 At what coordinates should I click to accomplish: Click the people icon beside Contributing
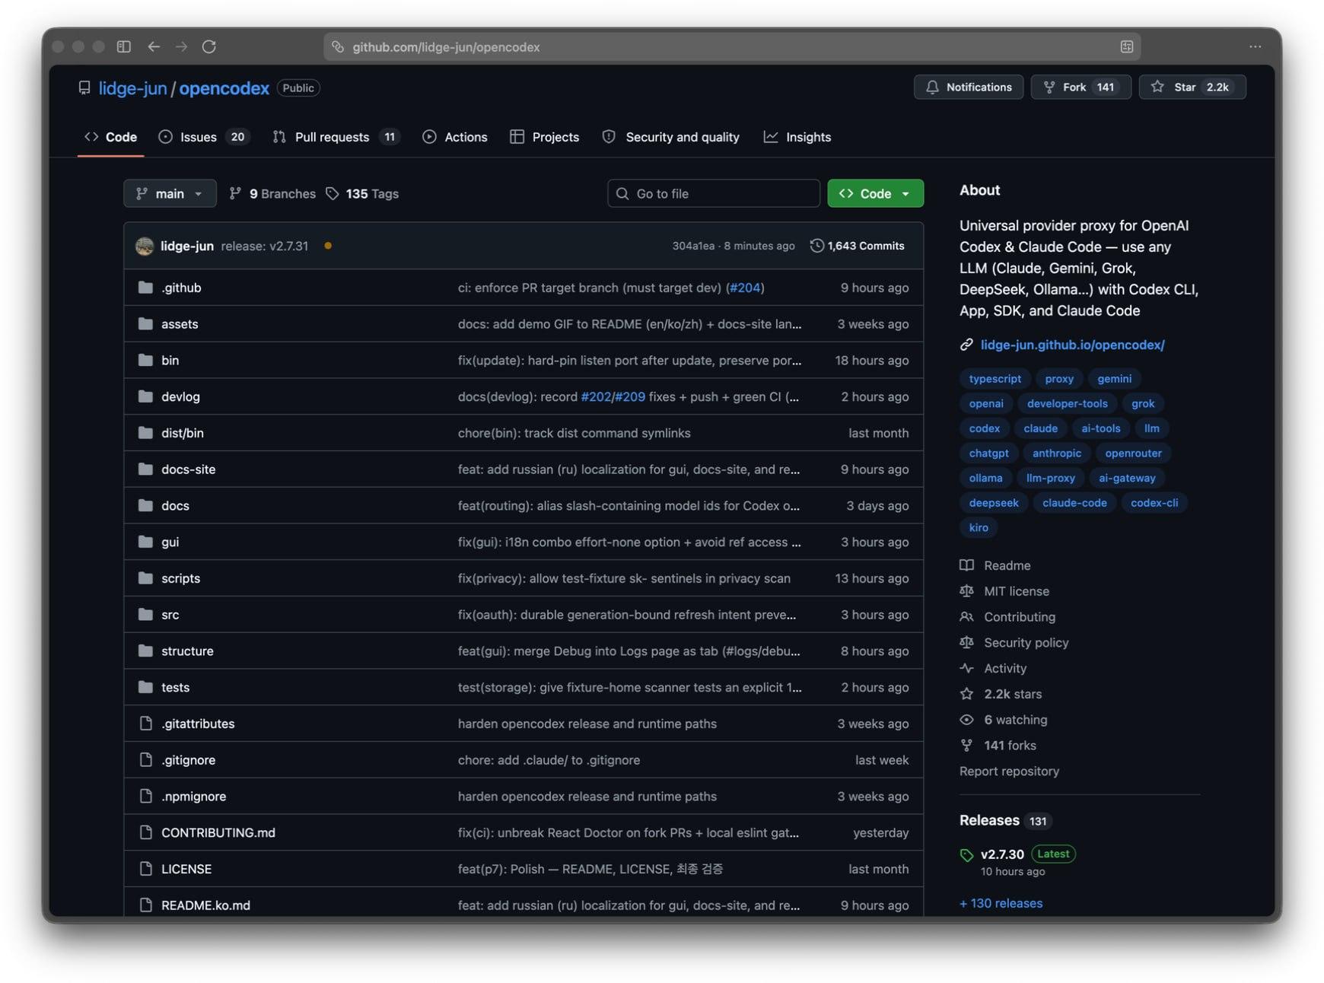(x=967, y=617)
